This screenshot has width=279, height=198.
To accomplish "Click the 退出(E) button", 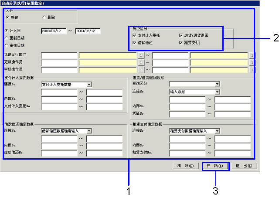I will pyautogui.click(x=244, y=166).
